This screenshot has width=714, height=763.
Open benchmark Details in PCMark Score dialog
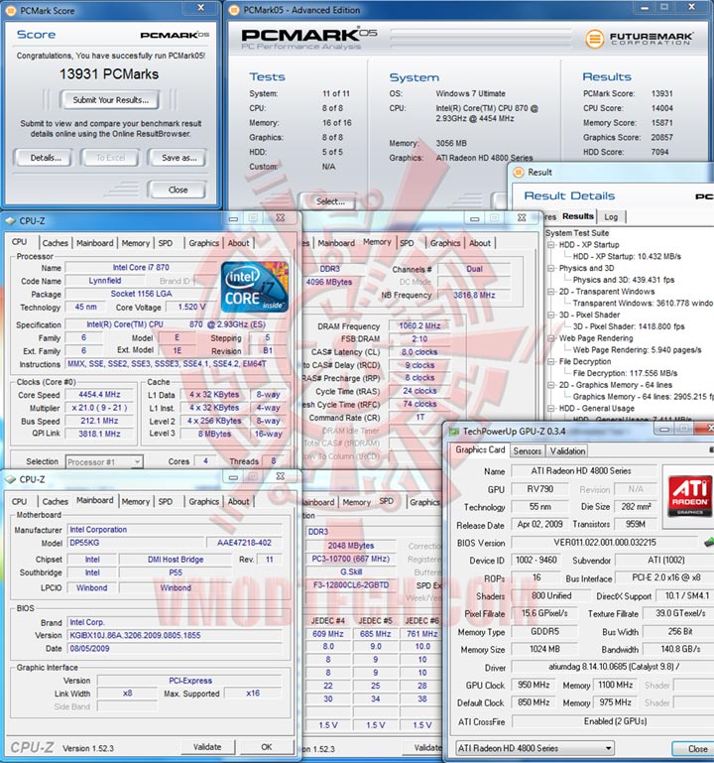46,158
